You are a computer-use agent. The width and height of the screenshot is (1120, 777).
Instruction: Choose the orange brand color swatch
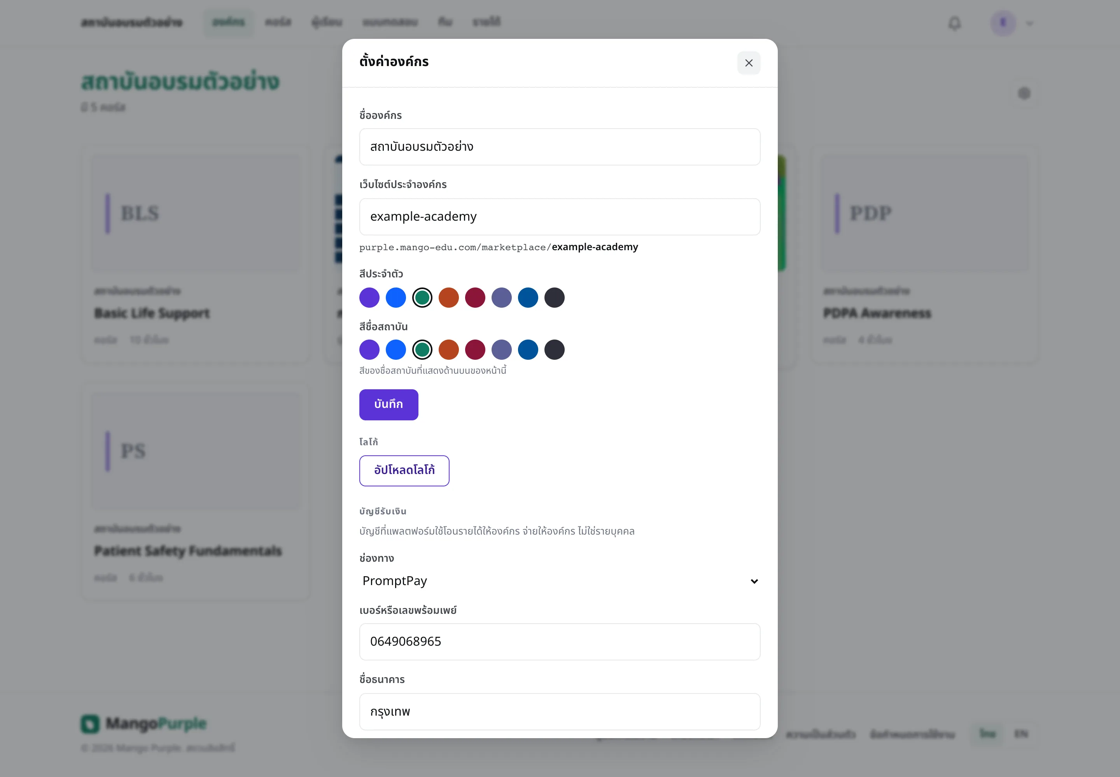(x=448, y=298)
